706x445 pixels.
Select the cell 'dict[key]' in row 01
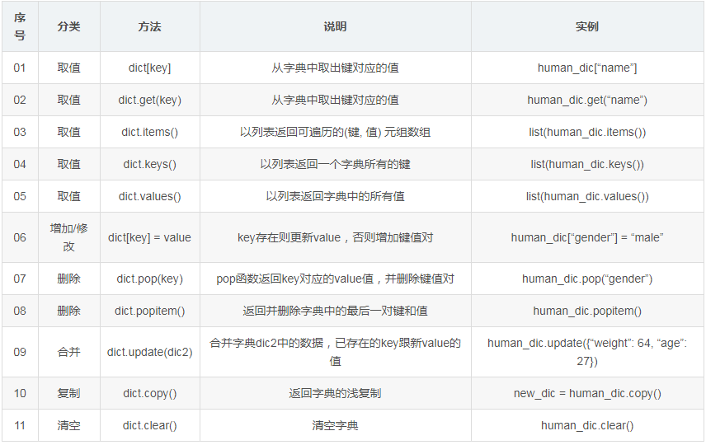tap(149, 68)
